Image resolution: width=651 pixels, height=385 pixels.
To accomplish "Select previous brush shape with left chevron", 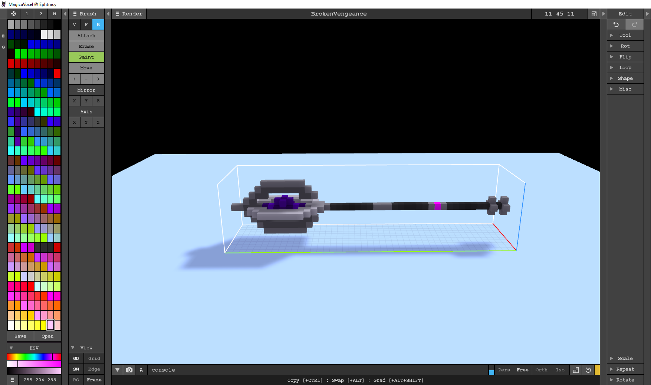I will [74, 79].
